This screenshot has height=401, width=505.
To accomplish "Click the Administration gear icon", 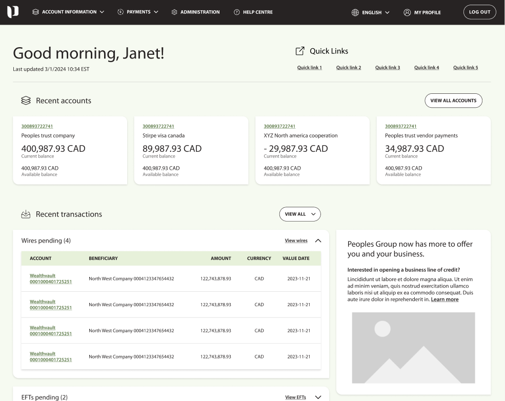I will click(x=174, y=12).
